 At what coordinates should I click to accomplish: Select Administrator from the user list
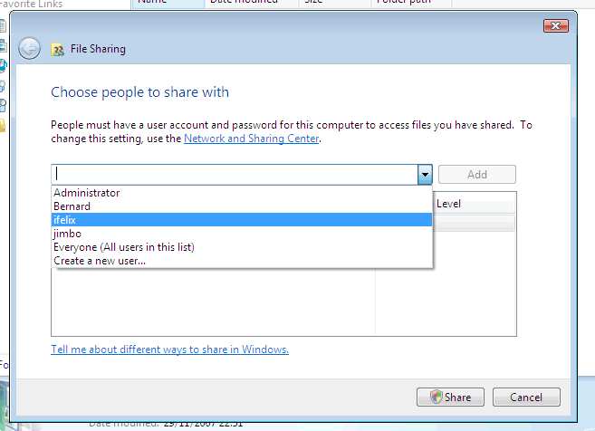(x=87, y=193)
